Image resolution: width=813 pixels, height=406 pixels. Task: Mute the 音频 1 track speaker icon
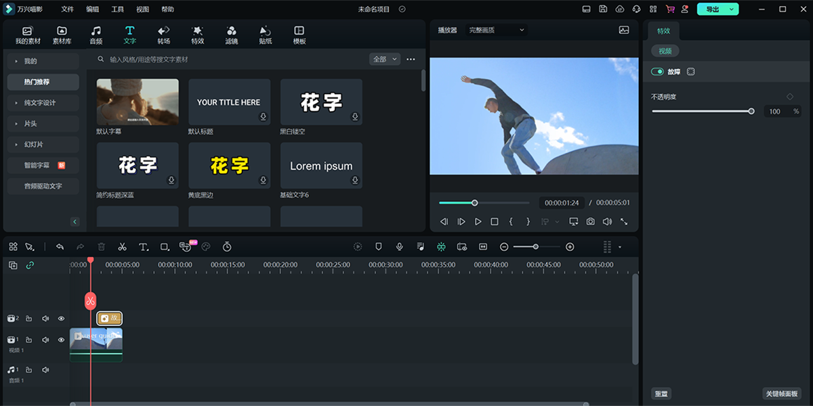(45, 369)
